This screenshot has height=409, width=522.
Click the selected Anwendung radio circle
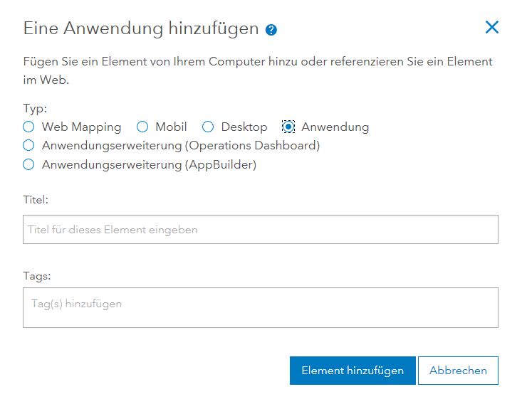[x=288, y=127]
